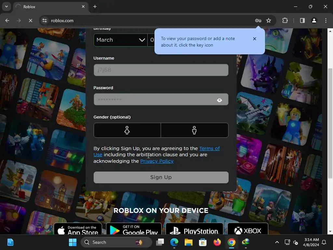Image resolution: width=333 pixels, height=250 pixels.
Task: Open the Privacy Policy link
Action: click(x=157, y=161)
